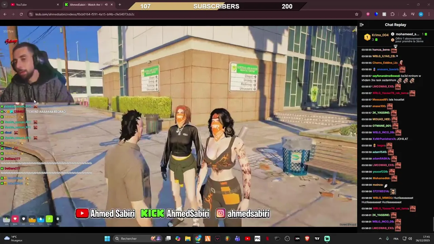434x244 pixels.
Task: Mute audio on the AhmedSabiri tab
Action: [x=106, y=4]
